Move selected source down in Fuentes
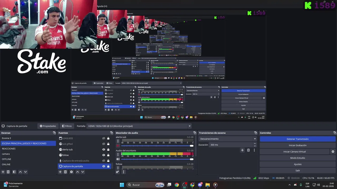 pyautogui.click(x=82, y=172)
